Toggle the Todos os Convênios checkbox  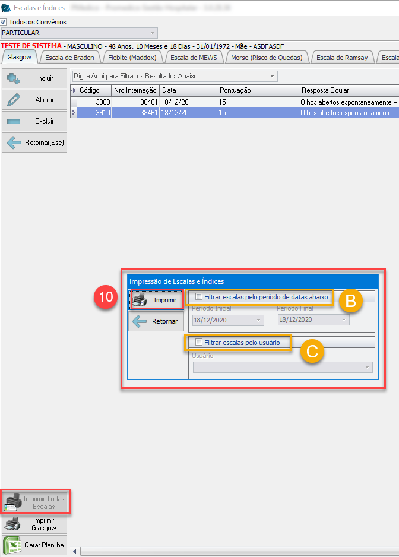coord(4,22)
